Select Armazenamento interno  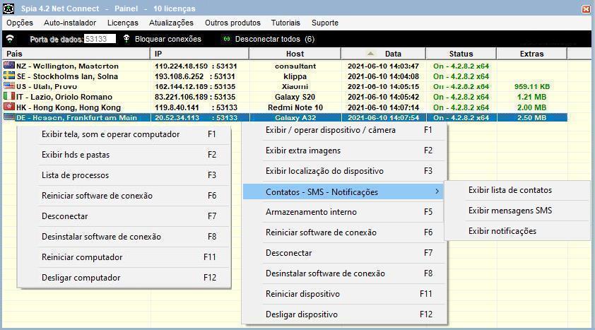(x=344, y=212)
